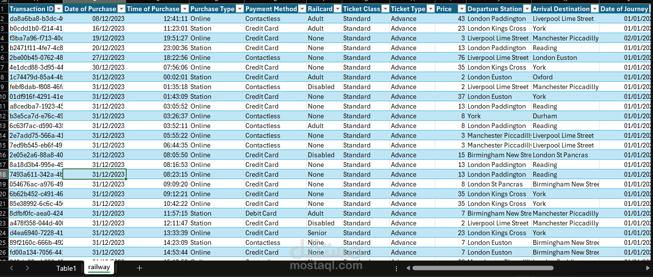
Task: Select row header 10
Action: click(x=4, y=96)
